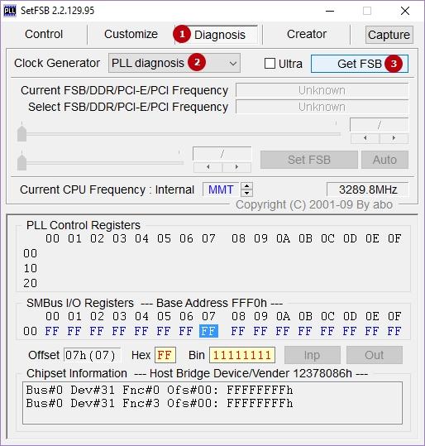Go to the Creator tab
The width and height of the screenshot is (425, 446).
tap(307, 35)
